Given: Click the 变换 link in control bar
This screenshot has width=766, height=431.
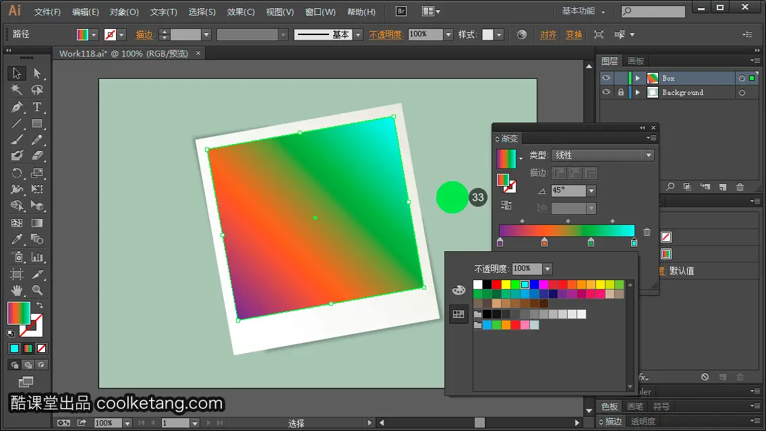Looking at the screenshot, I should click(x=574, y=34).
